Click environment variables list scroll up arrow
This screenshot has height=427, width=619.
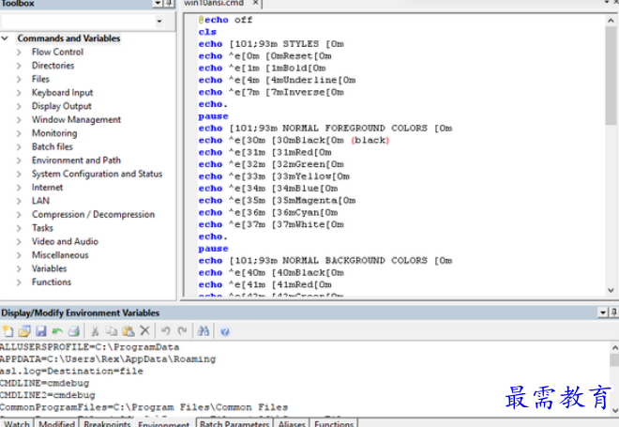(x=614, y=347)
